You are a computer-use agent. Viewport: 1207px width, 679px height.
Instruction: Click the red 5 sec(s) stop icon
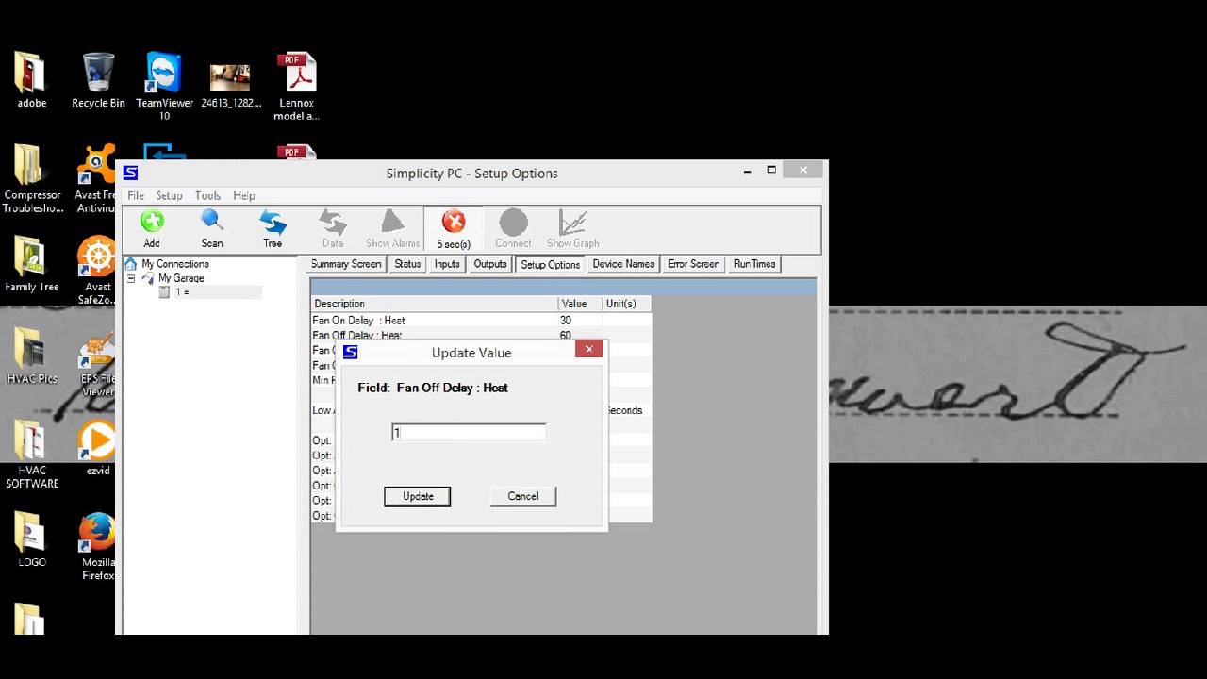click(x=454, y=221)
